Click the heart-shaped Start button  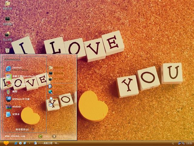pyautogui.click(x=6, y=143)
